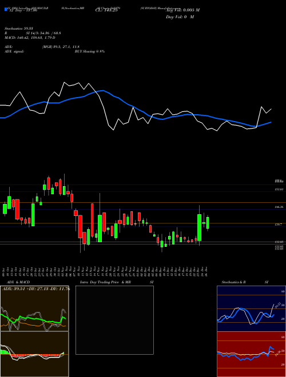This screenshot has width=286, height=377.
Task: Click the 'ADX signal:' label
Action: [14, 51]
